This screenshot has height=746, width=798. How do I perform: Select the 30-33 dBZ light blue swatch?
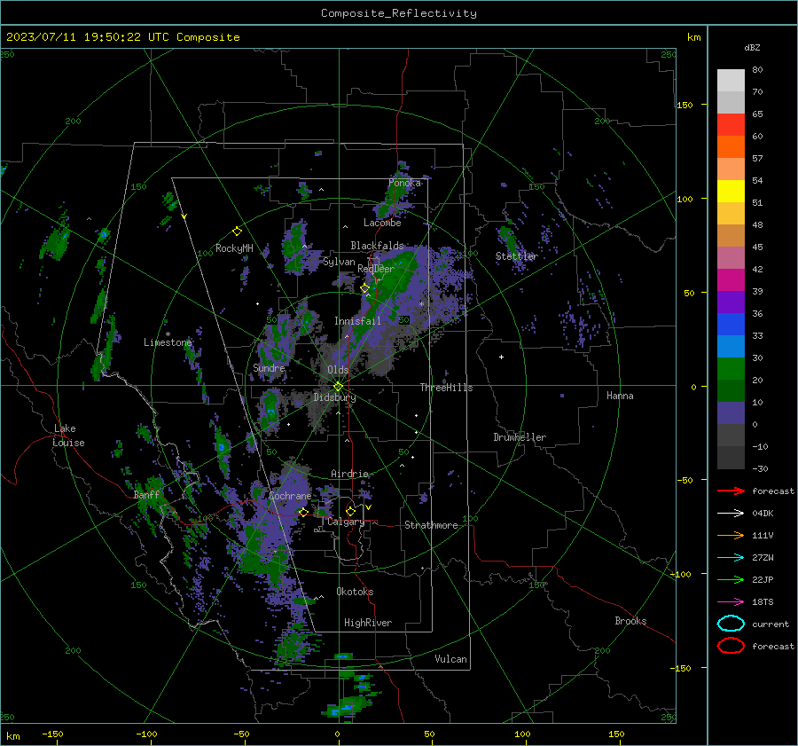point(731,346)
